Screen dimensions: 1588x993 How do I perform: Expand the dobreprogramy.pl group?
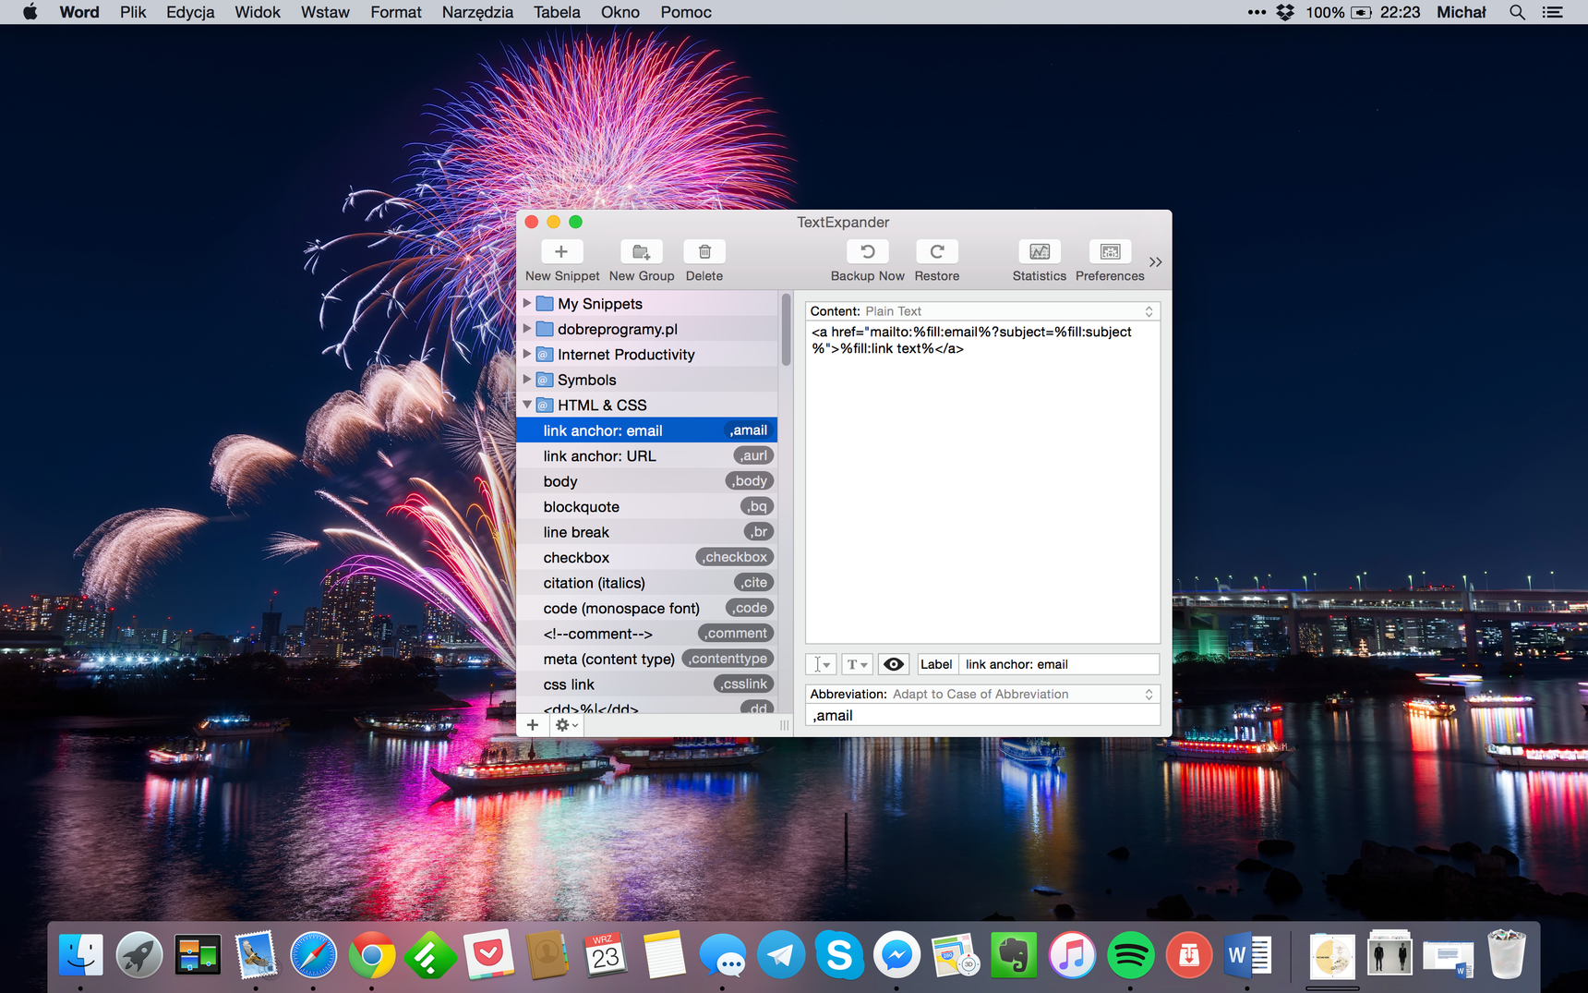[x=527, y=329]
